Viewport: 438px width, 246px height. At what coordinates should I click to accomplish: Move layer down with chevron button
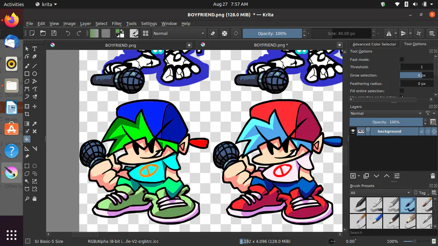coord(376,176)
